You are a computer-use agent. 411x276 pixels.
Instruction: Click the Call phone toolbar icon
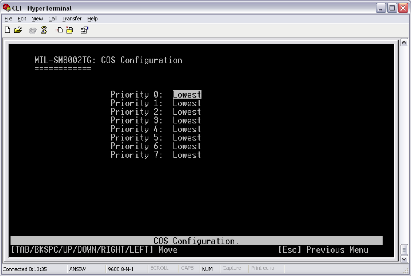(x=32, y=30)
